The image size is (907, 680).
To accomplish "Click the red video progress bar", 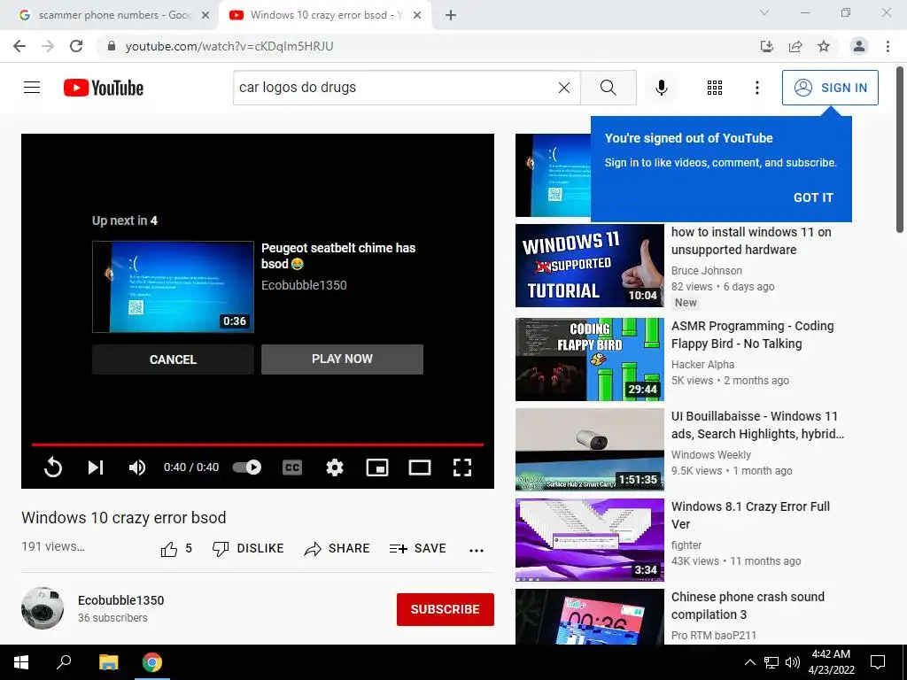I will coord(258,444).
